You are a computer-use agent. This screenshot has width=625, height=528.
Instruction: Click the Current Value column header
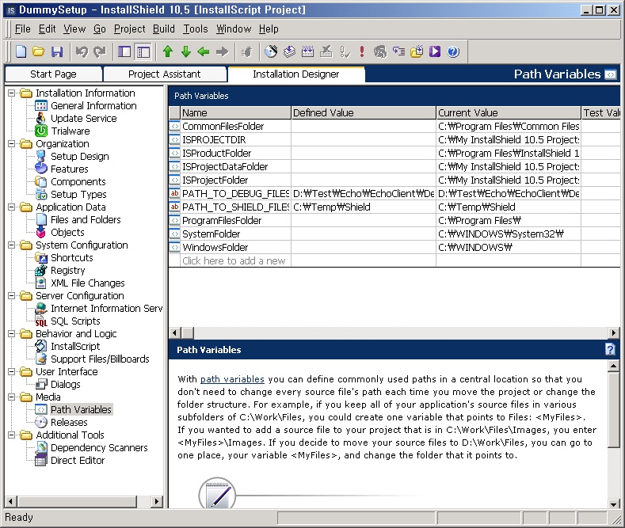(509, 113)
